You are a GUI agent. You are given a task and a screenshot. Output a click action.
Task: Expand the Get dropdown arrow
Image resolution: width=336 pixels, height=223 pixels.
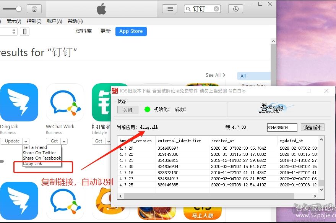tap(64, 141)
